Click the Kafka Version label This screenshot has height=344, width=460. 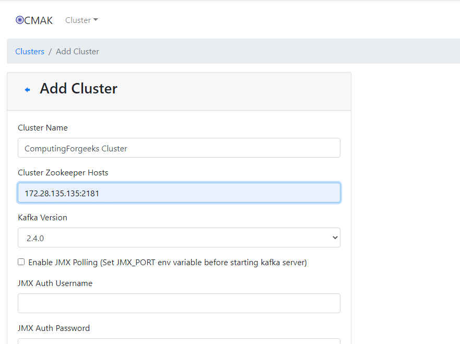click(x=42, y=218)
